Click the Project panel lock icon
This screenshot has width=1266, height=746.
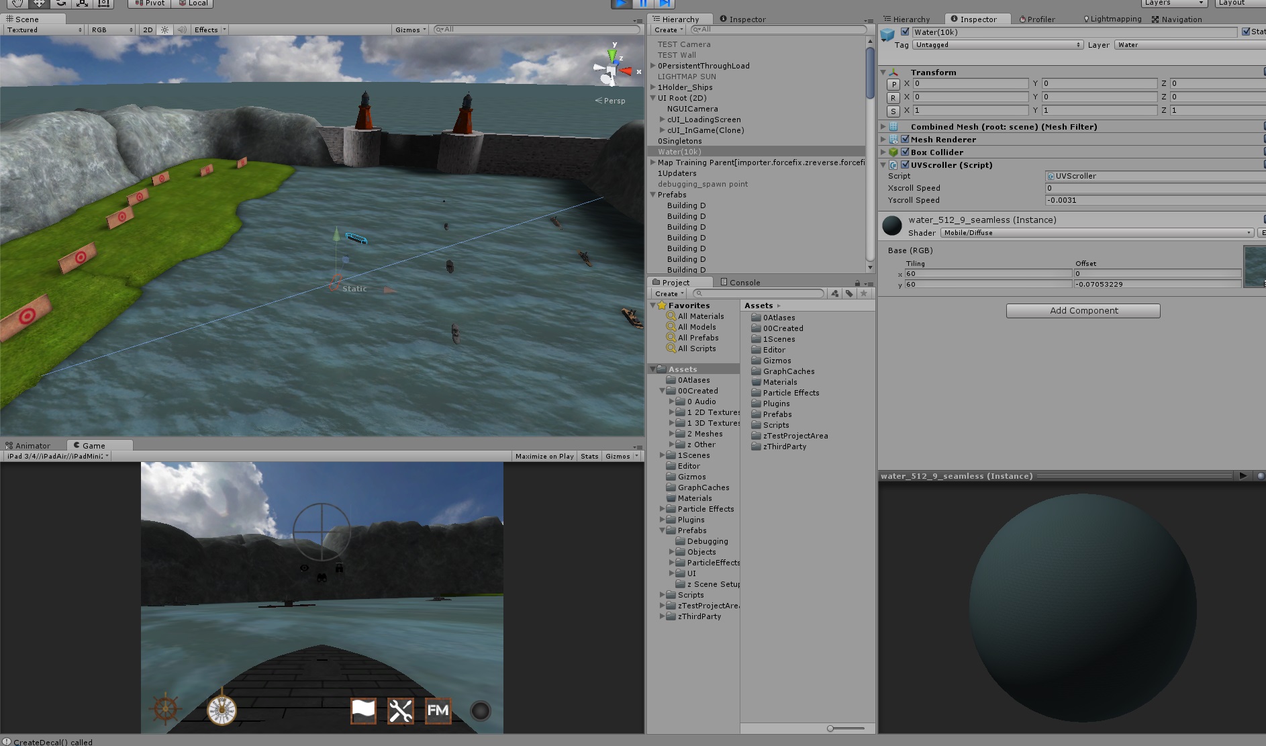pos(857,283)
